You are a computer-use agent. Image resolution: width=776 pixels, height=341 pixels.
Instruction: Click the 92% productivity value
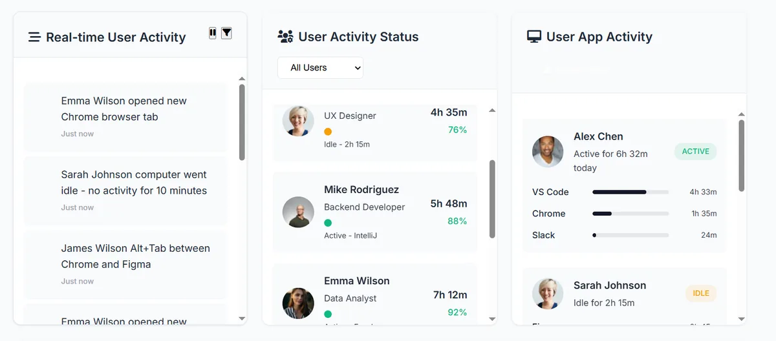pyautogui.click(x=457, y=313)
